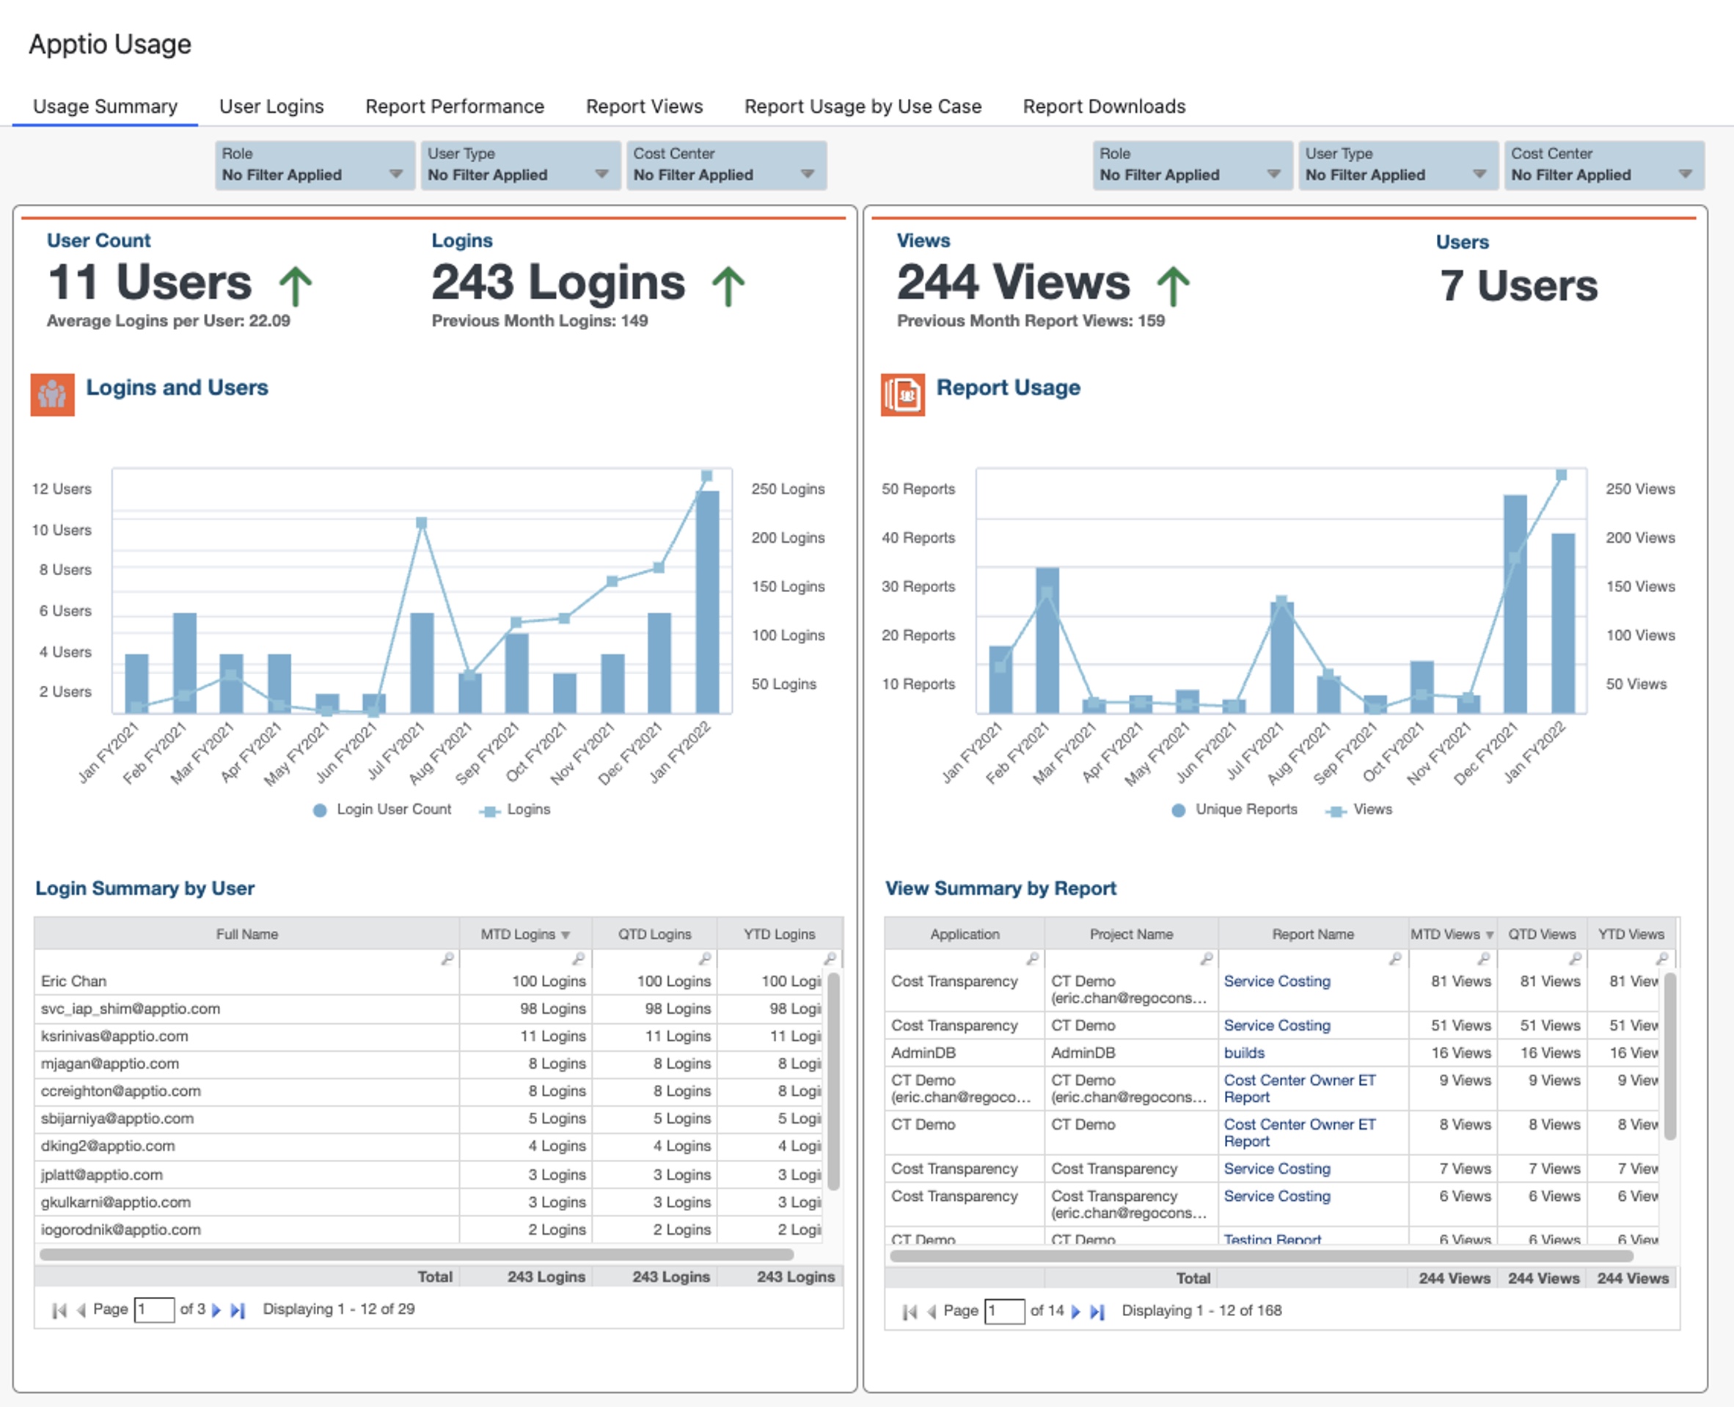Open the left panel User Type filter dropdown
1734x1407 pixels.
tap(520, 165)
